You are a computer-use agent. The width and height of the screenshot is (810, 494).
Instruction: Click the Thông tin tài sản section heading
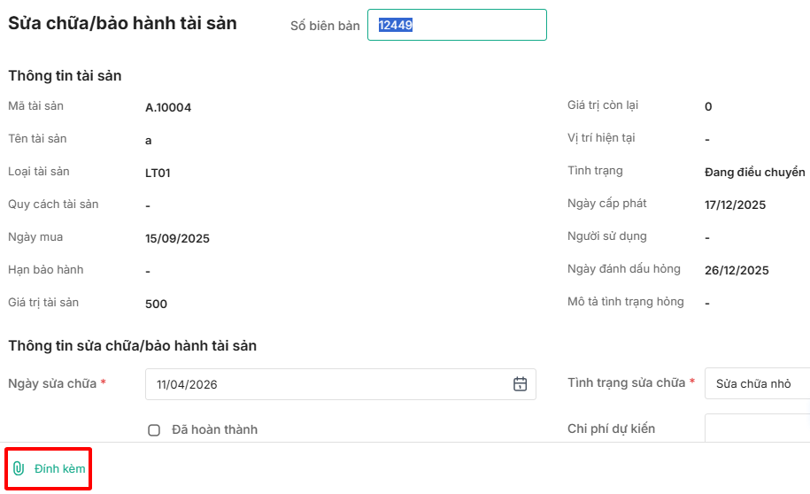pyautogui.click(x=65, y=76)
